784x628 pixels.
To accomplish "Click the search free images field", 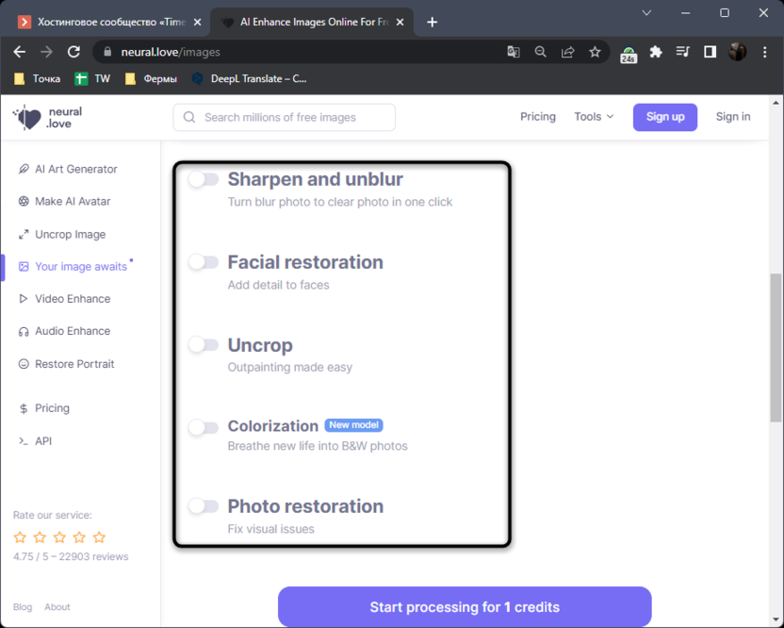I will [x=284, y=118].
